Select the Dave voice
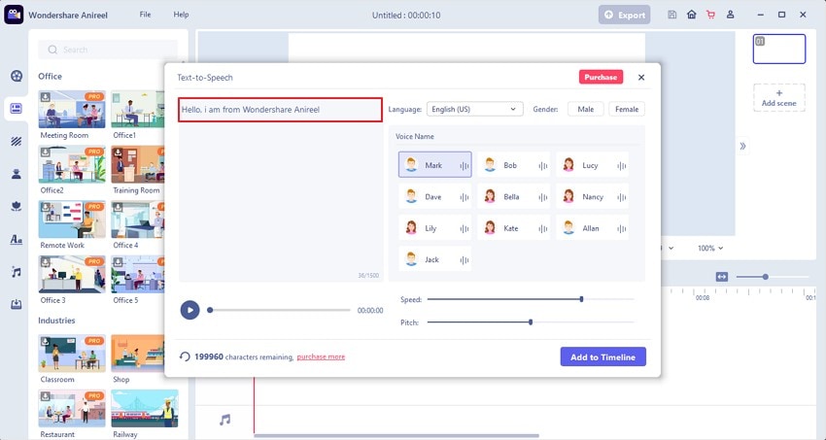Viewport: 826px width, 440px height. tap(434, 196)
